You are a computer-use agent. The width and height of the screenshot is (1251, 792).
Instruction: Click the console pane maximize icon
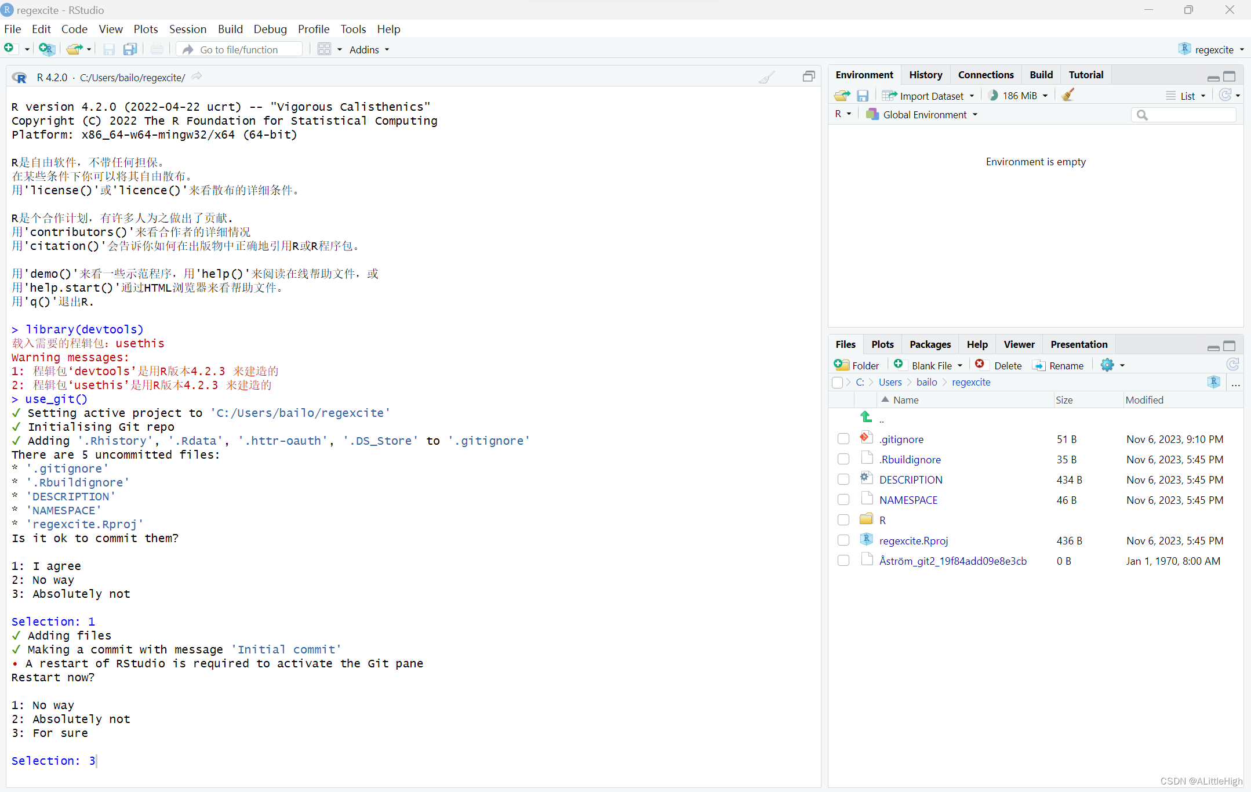(x=809, y=77)
